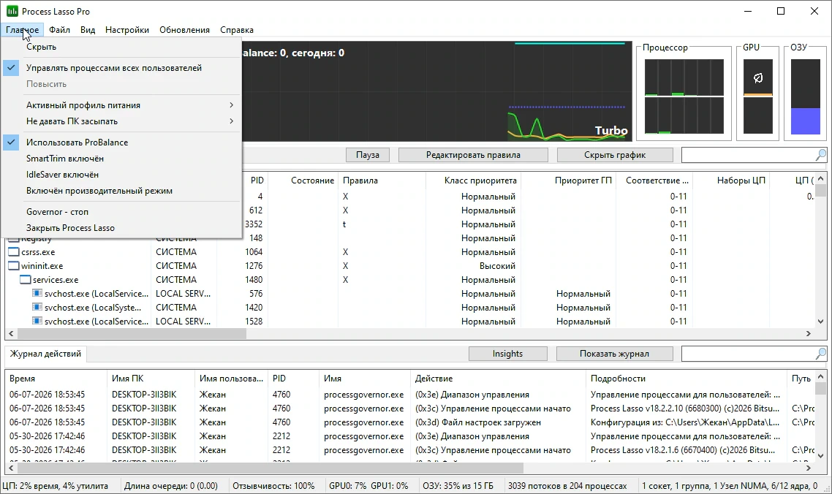832x494 pixels.
Task: Select the services.exe process row
Action: 409,280
